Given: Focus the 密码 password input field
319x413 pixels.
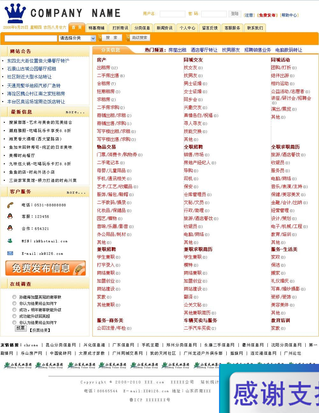Looking at the screenshot, I should click(214, 14).
